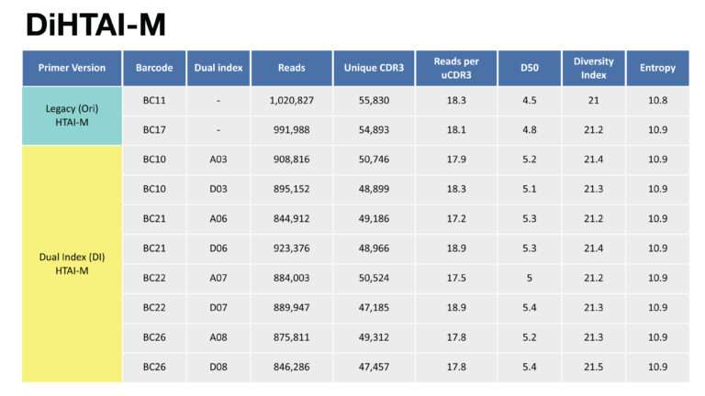The height and width of the screenshot is (396, 705).
Task: Click the Entropy column header
Action: [x=658, y=68]
